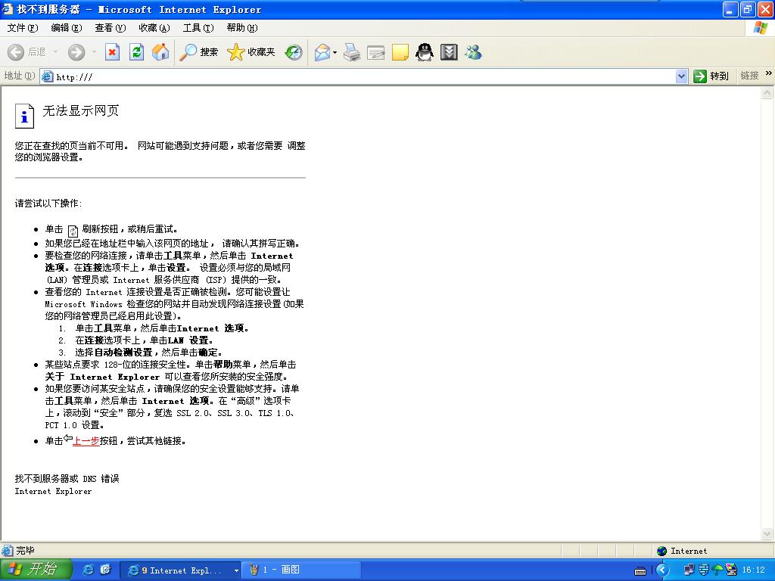Open Favorites (收藏夹) star button
Image resolution: width=775 pixels, height=581 pixels.
pyautogui.click(x=251, y=52)
